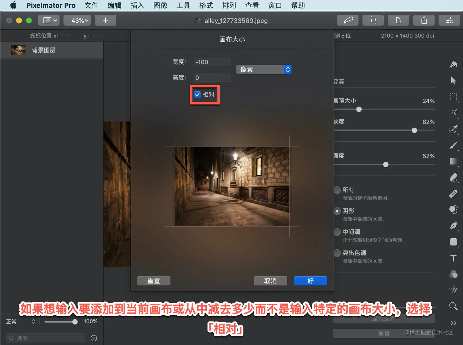Screen dimensions: 463x345
Task: Open the 图像 menu
Action: pos(160,5)
